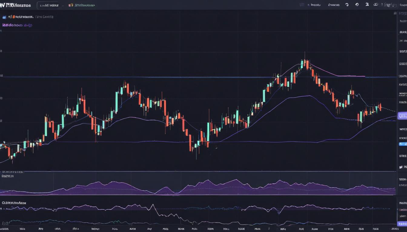The width and height of the screenshot is (407, 232).
Task: Click the link-sharing infinity icon top right
Action: click(376, 5)
